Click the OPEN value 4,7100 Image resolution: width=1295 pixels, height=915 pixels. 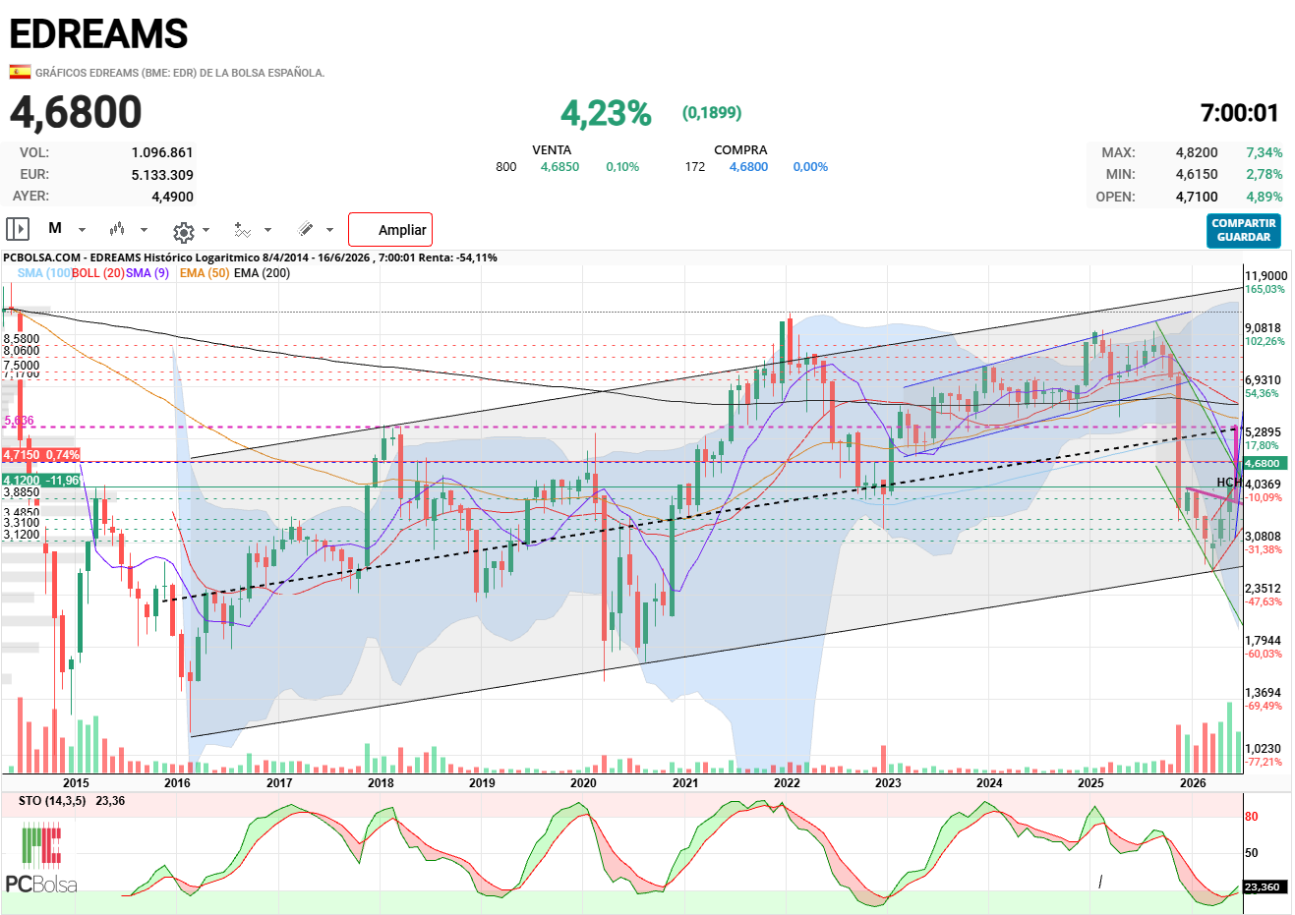click(x=1197, y=197)
